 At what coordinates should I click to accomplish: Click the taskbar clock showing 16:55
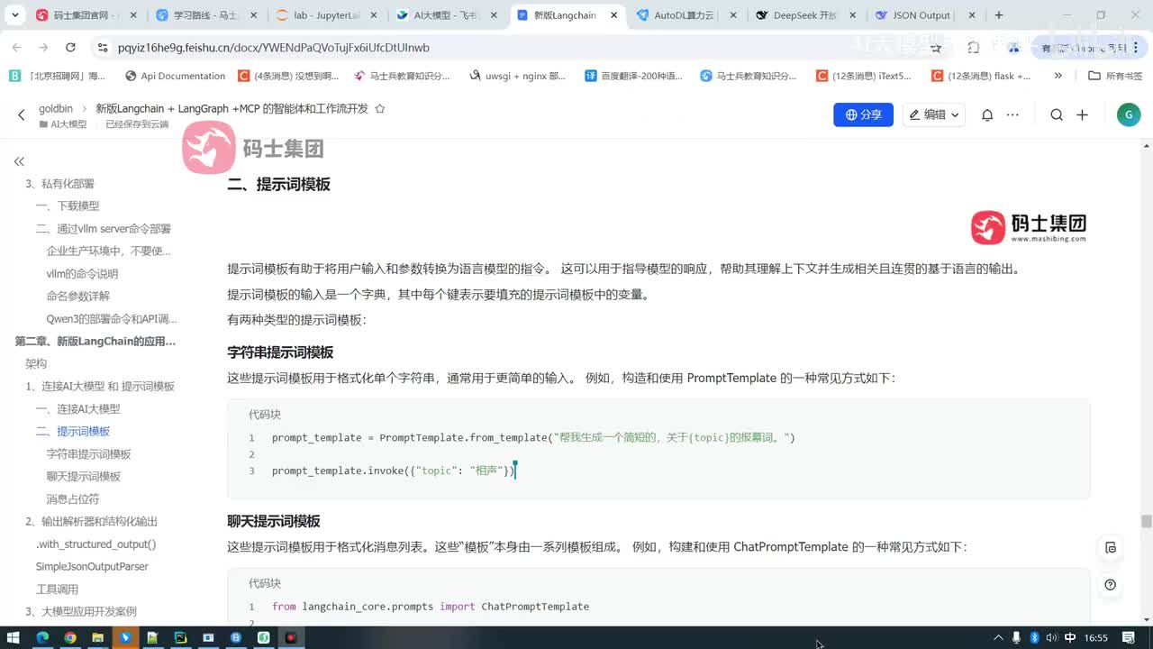pos(1096,637)
